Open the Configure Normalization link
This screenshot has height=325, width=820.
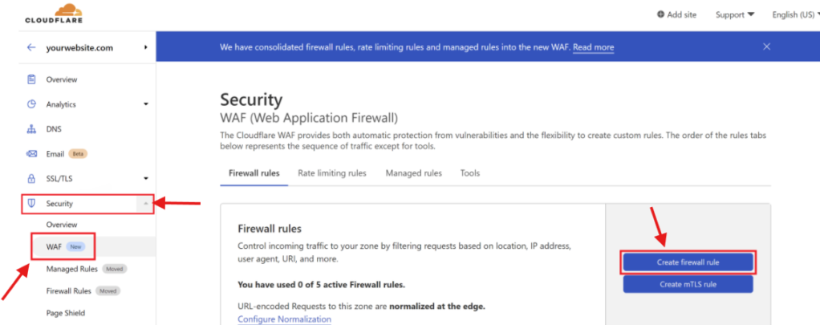click(284, 319)
